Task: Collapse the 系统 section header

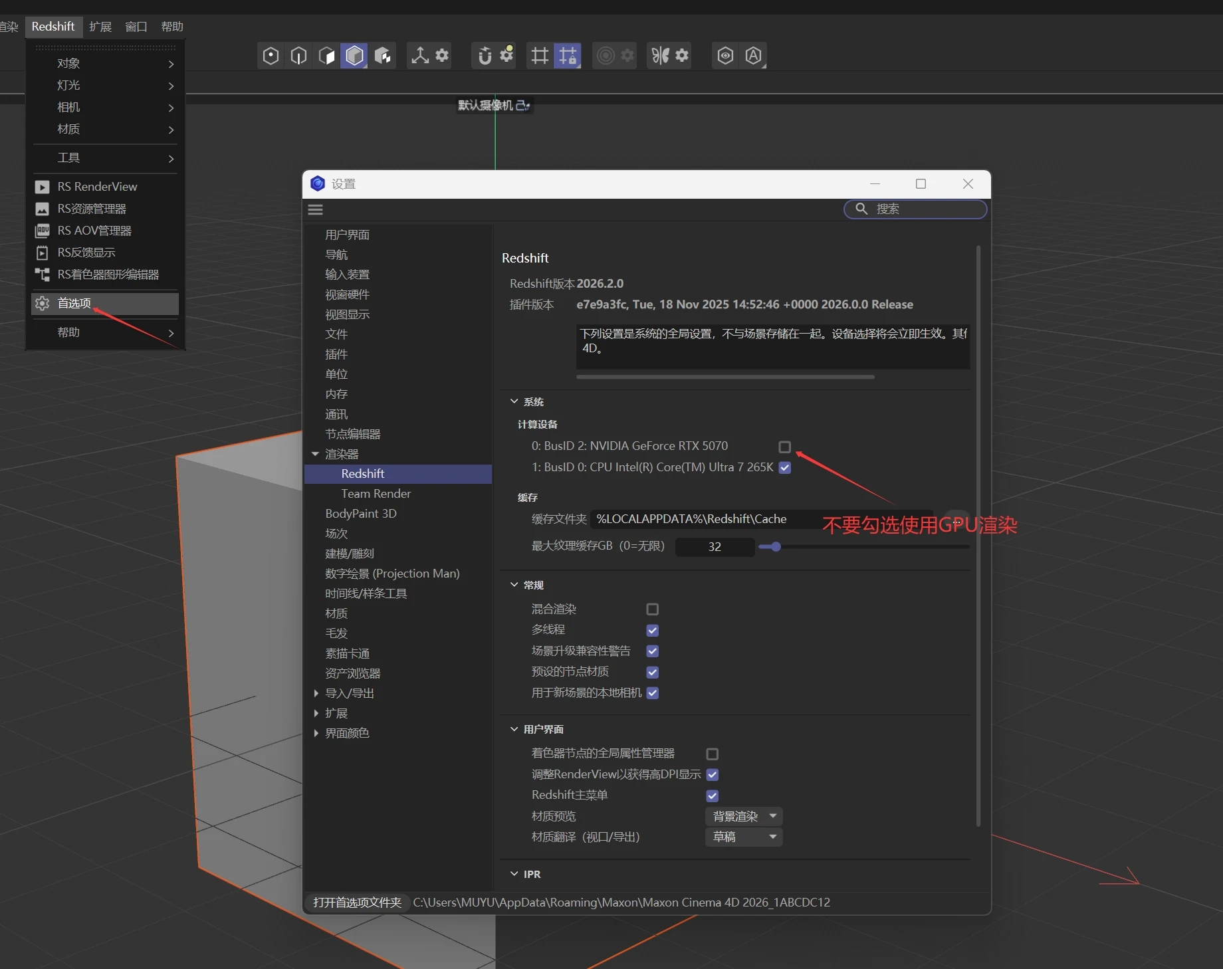Action: (514, 401)
